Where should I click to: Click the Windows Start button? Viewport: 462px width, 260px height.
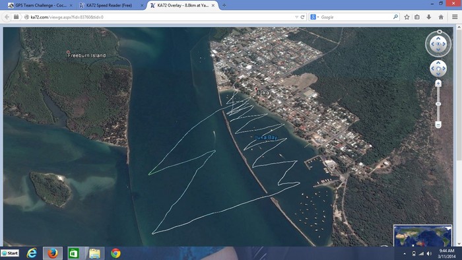coord(10,253)
